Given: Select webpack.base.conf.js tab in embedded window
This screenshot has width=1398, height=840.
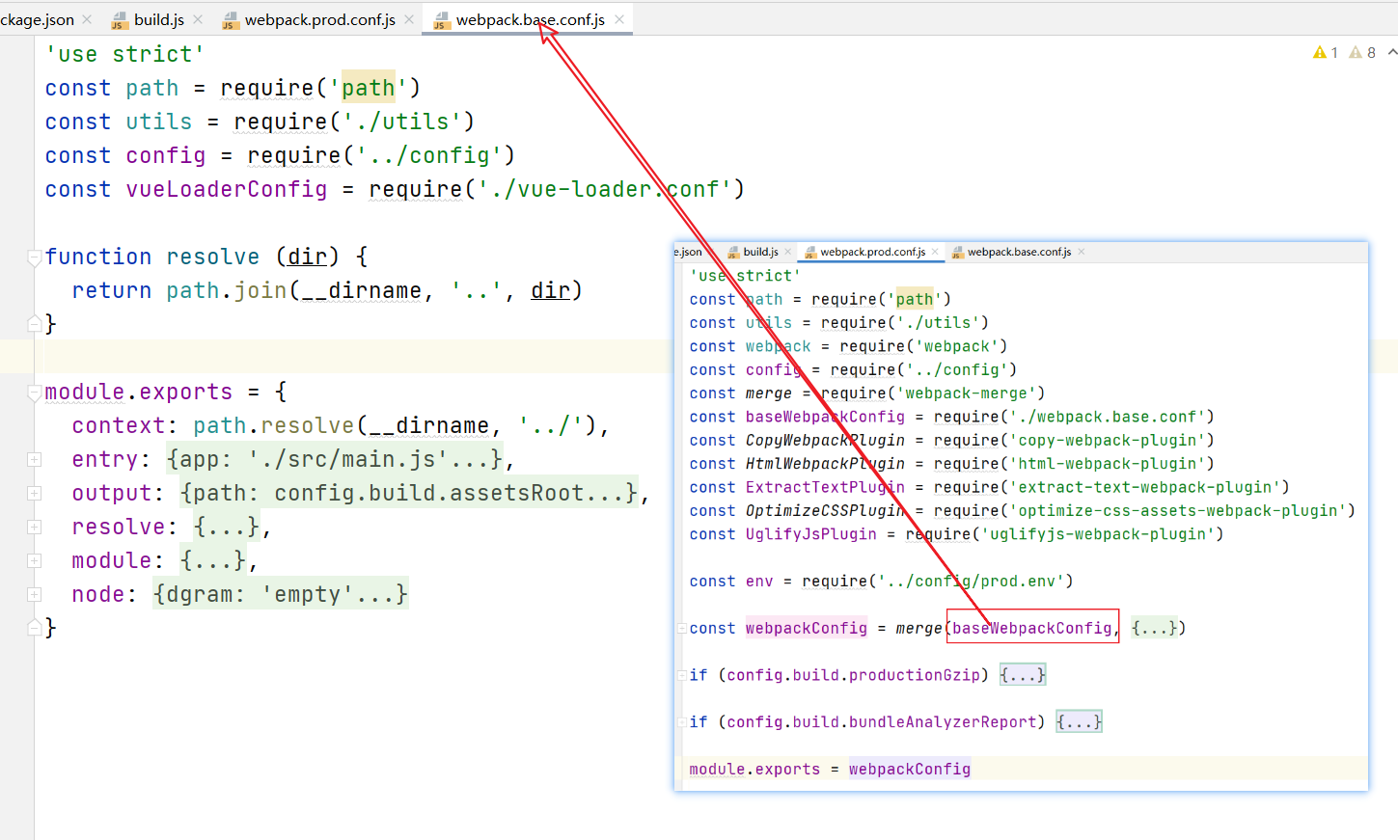Looking at the screenshot, I should coord(1019,252).
